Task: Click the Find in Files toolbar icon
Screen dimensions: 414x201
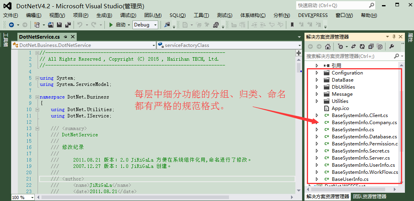Action: [167, 25]
